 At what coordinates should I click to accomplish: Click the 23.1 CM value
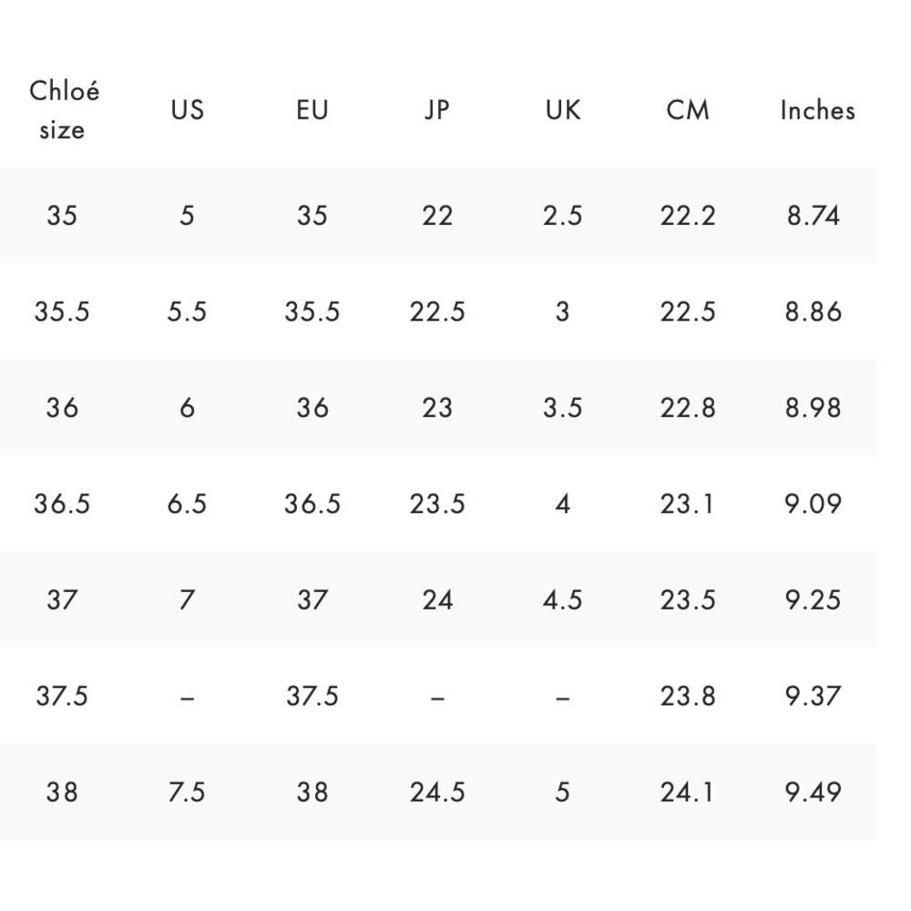[687, 503]
